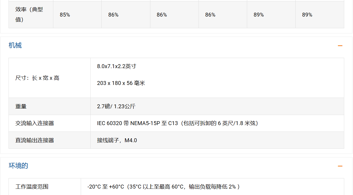Click the 机械 section heading
Image resolution: width=353 pixels, height=195 pixels.
click(15, 45)
